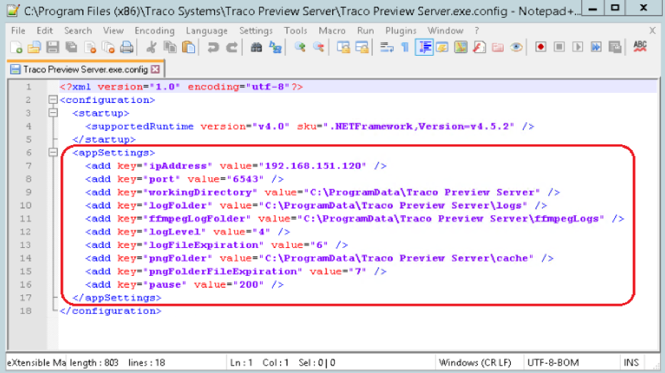Click INS mode in status bar

click(631, 362)
